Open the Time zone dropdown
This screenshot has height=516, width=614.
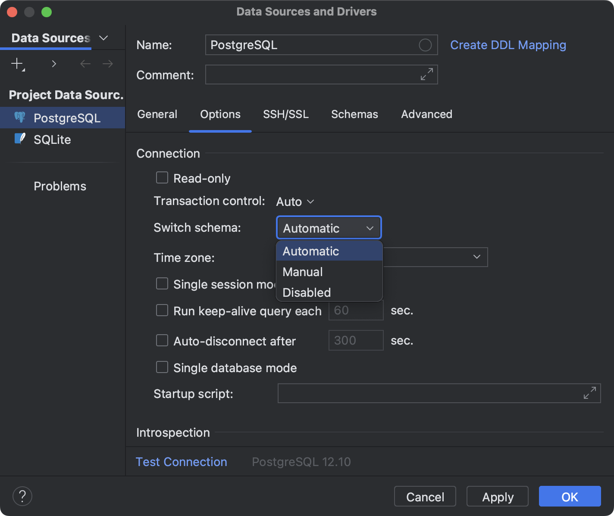point(476,257)
